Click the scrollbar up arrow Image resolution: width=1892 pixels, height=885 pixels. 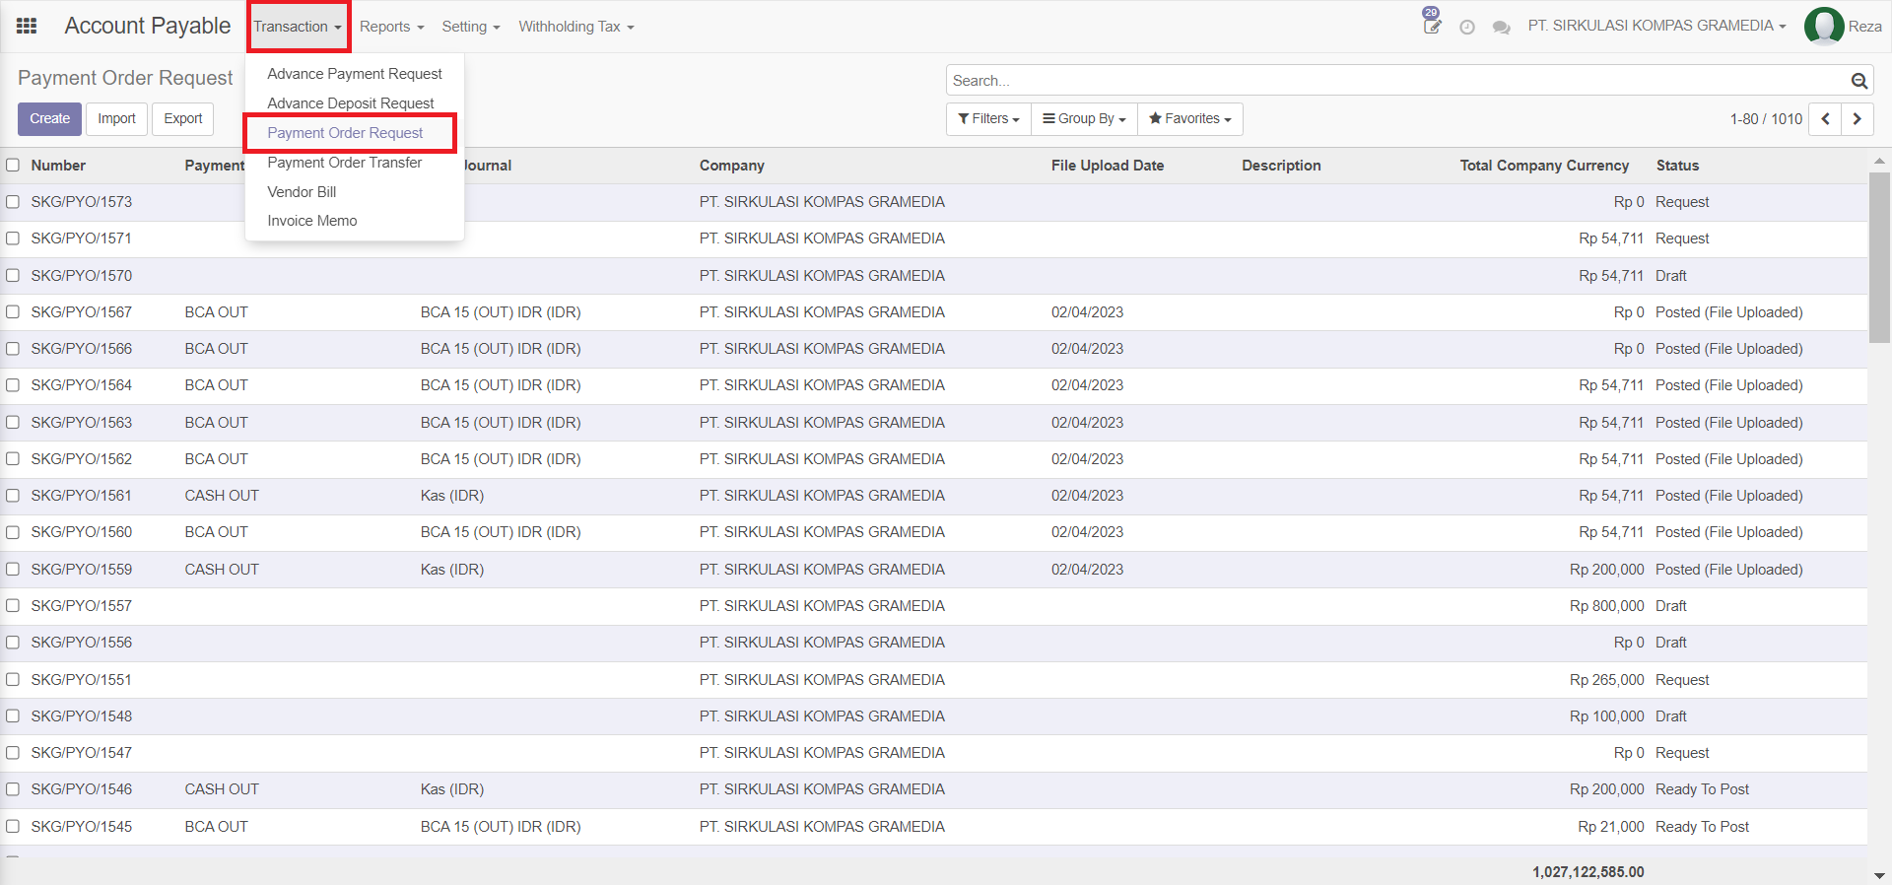click(1879, 160)
